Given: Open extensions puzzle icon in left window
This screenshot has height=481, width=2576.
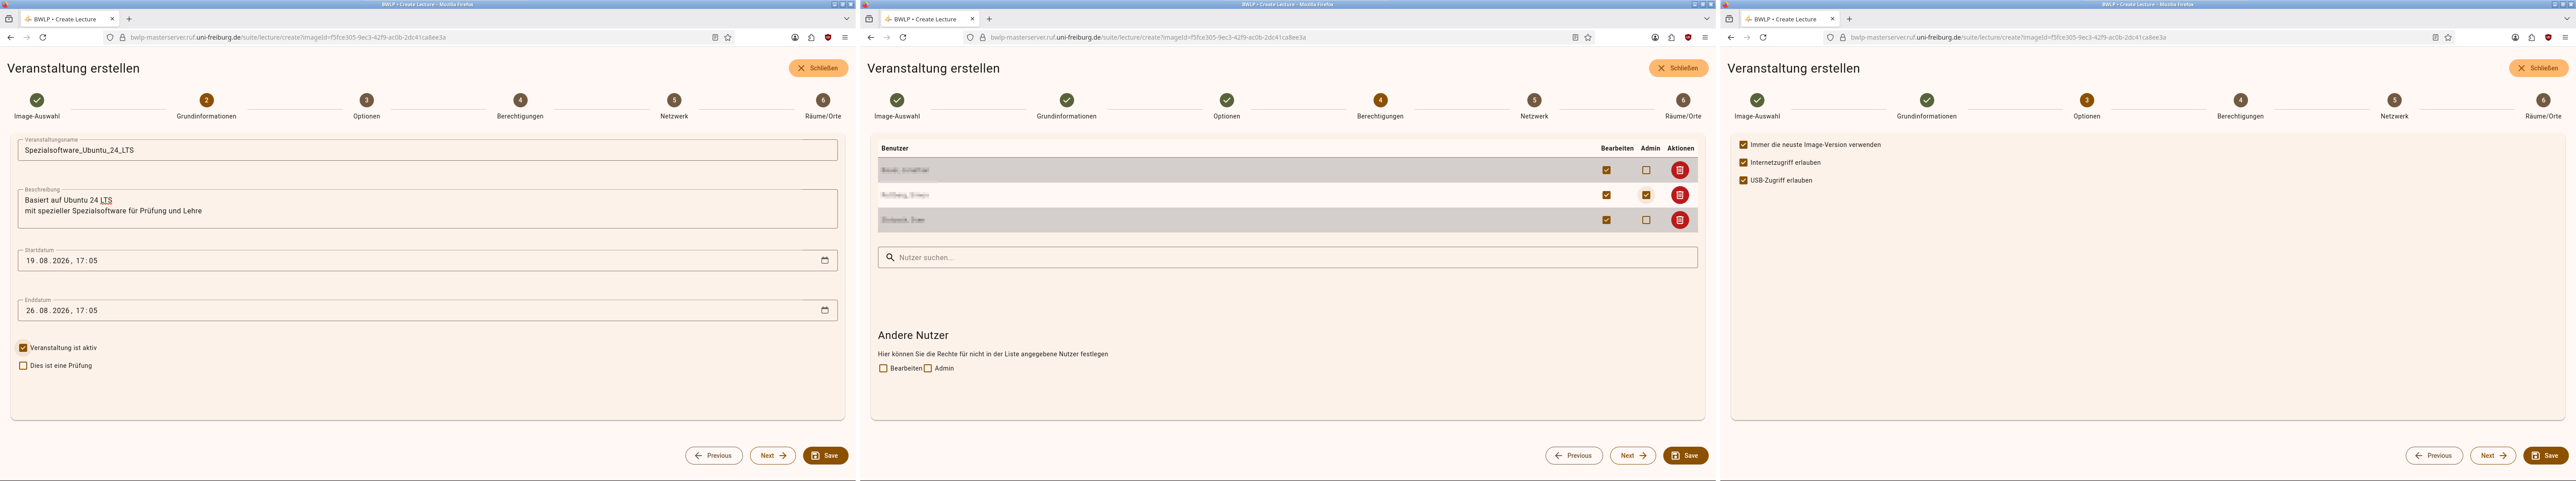Looking at the screenshot, I should 811,37.
